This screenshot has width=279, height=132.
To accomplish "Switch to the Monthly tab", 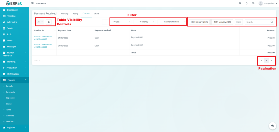I will pos(65,13).
